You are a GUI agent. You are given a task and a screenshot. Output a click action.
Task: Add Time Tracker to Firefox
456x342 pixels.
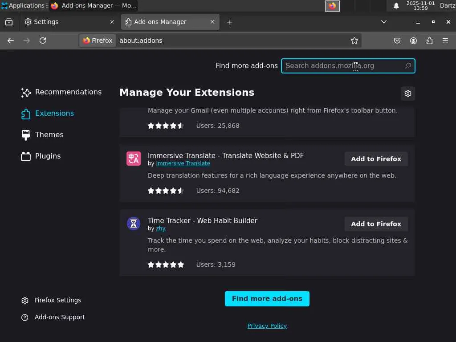(376, 224)
